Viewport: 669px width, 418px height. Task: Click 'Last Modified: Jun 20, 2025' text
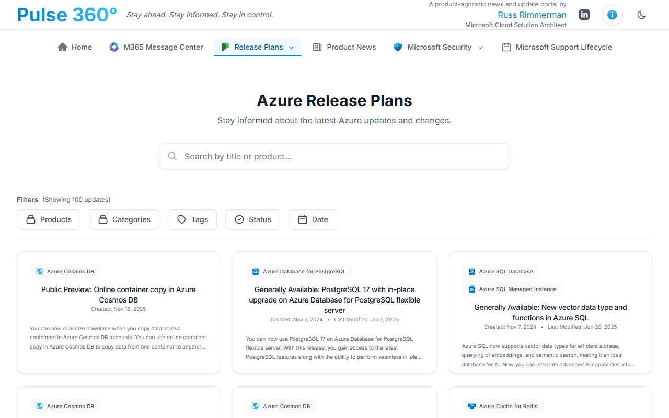(x=582, y=327)
